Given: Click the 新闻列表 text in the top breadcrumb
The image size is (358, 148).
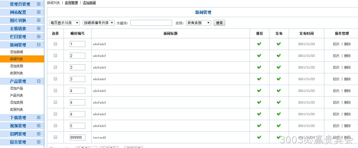Looking at the screenshot, I should point(54,3).
